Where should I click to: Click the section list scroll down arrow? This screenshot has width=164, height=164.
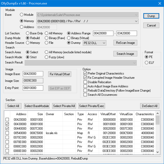point(158,152)
